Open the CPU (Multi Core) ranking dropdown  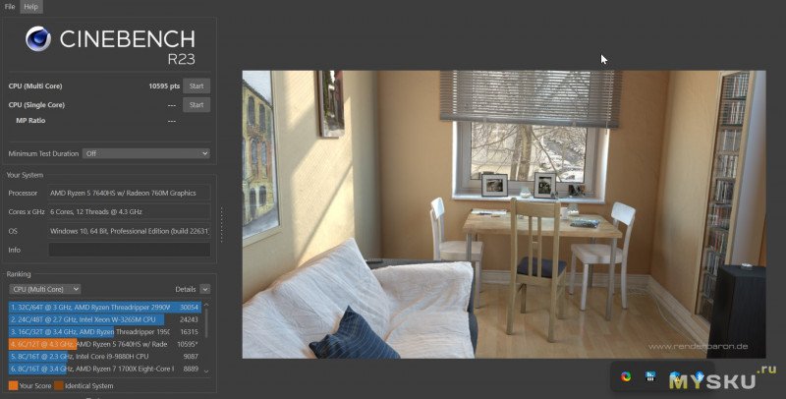tap(45, 289)
